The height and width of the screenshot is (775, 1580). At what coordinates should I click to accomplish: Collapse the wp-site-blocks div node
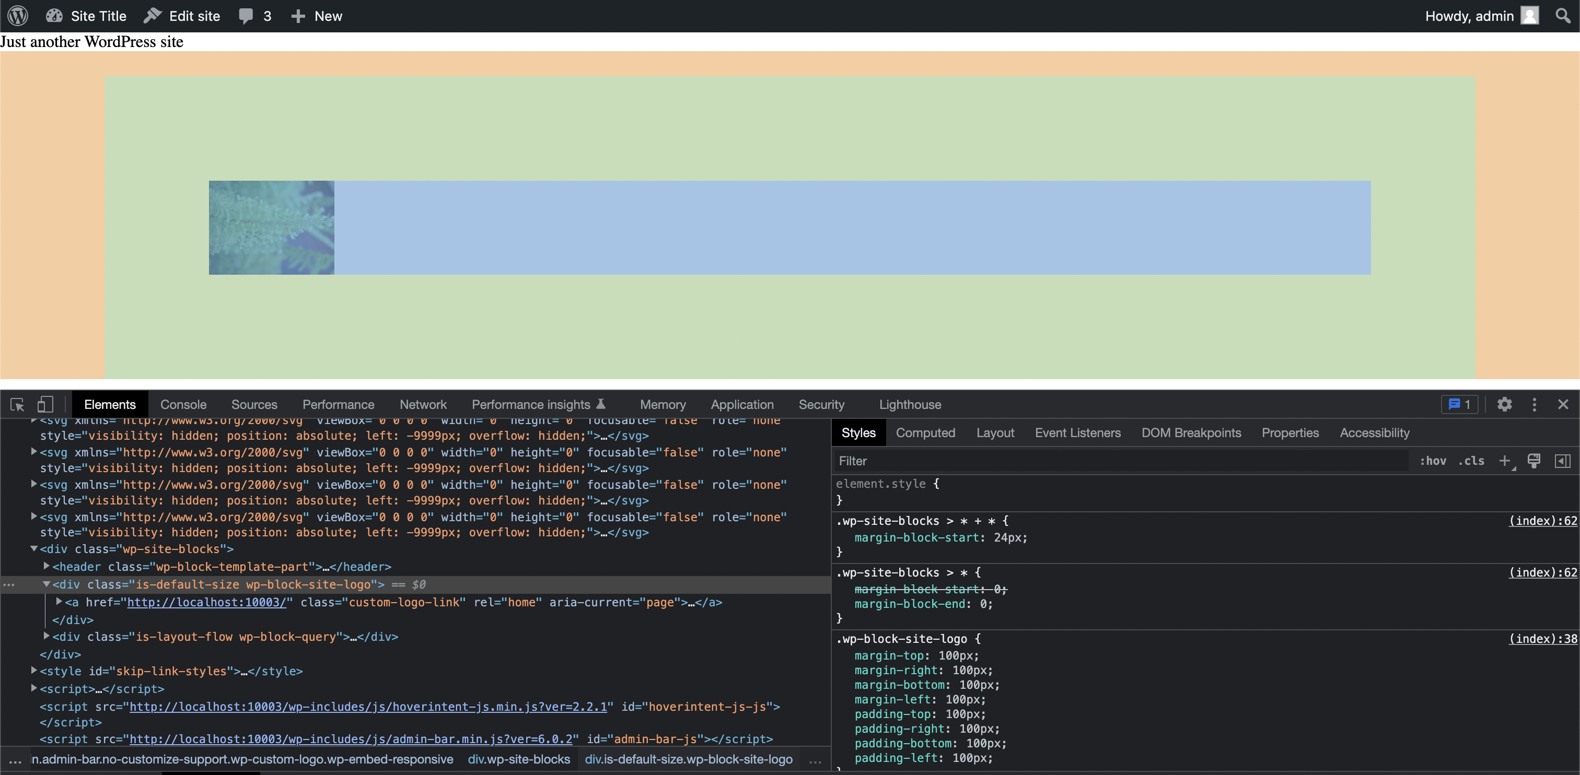click(34, 549)
